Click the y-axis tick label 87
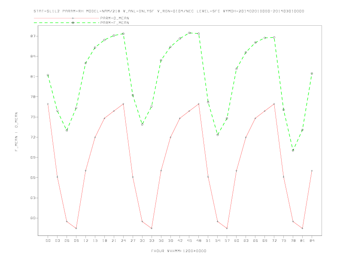 point(33,36)
